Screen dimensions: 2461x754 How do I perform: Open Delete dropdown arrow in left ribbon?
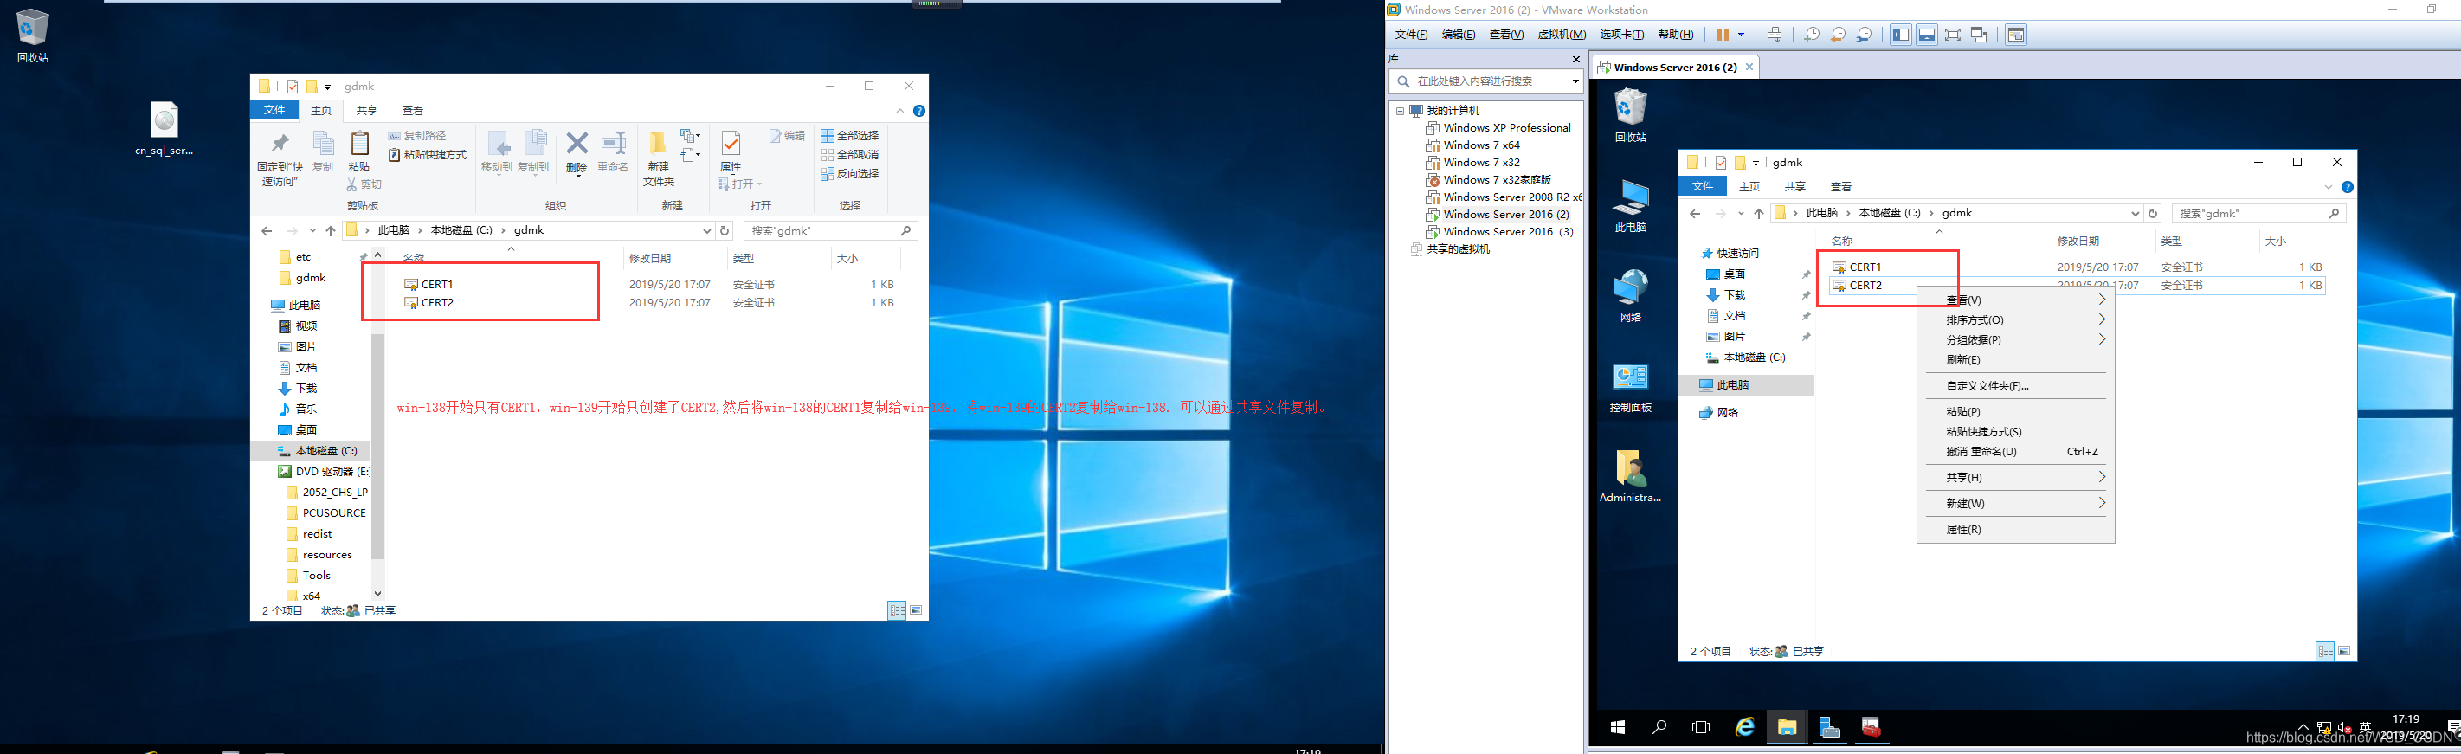coord(577,177)
